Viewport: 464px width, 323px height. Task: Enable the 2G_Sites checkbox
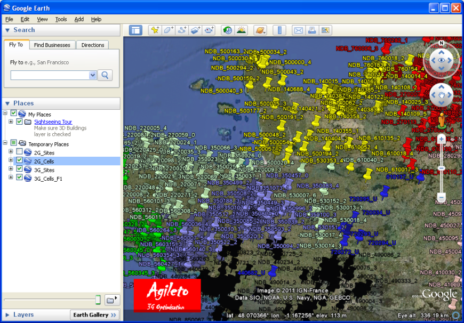[x=20, y=152]
